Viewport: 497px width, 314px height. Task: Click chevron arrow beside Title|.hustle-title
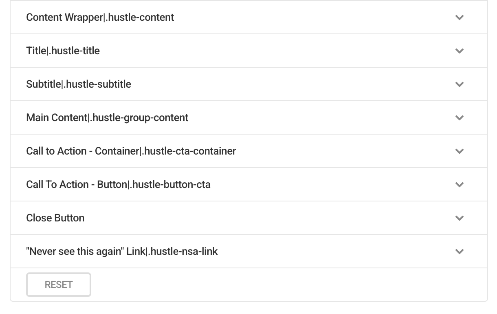point(460,51)
